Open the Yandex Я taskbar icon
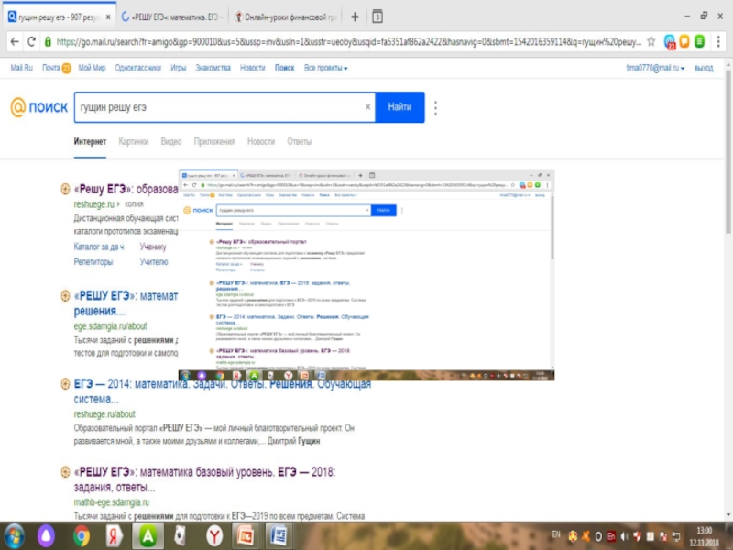Screen dimensions: 733x550 114,536
